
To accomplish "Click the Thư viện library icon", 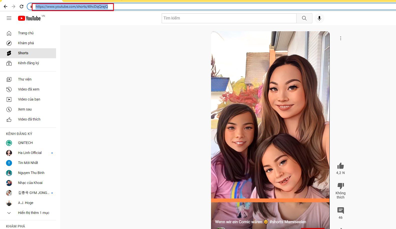I will [x=9, y=79].
